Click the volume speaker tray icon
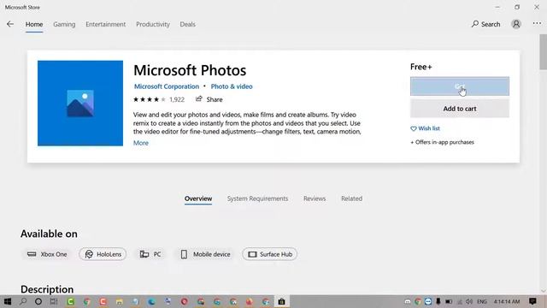 coord(469,301)
